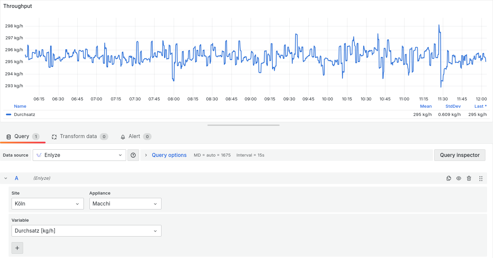The width and height of the screenshot is (493, 258).
Task: Switch to the Alert tab
Action: (134, 136)
